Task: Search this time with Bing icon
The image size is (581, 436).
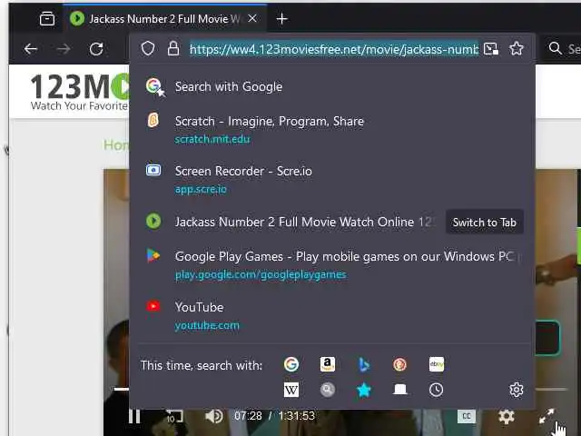Action: [x=364, y=365]
